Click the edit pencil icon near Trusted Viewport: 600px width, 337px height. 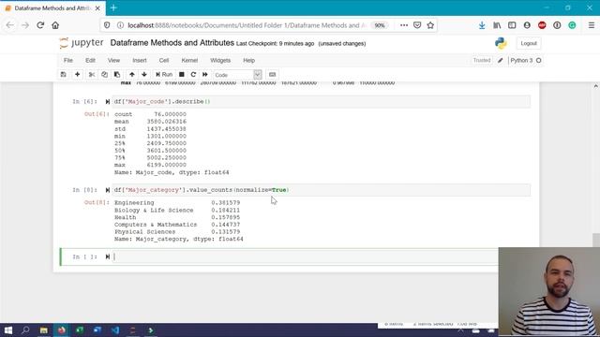500,60
